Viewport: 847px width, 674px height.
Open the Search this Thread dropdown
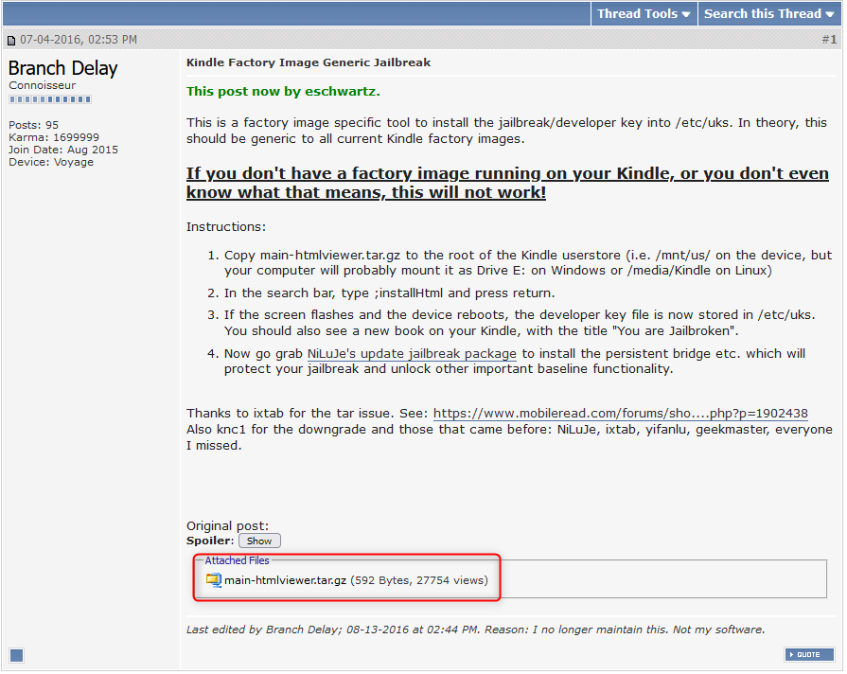click(769, 14)
